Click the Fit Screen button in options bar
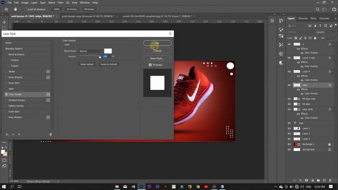Viewport: 338px width, 190px height. point(72,9)
